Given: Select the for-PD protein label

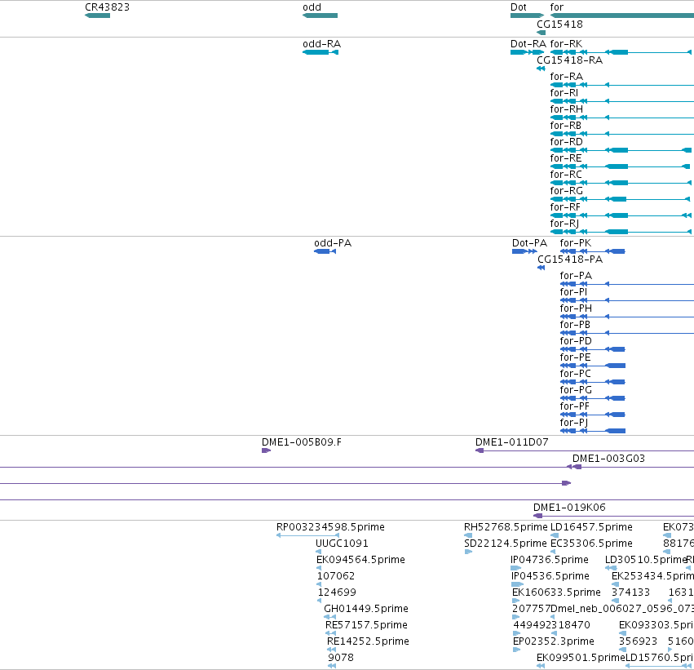Looking at the screenshot, I should [x=576, y=341].
